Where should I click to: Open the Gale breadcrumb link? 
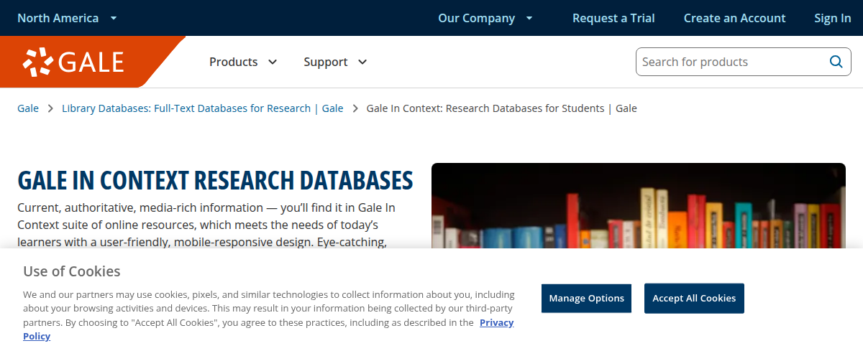click(28, 108)
